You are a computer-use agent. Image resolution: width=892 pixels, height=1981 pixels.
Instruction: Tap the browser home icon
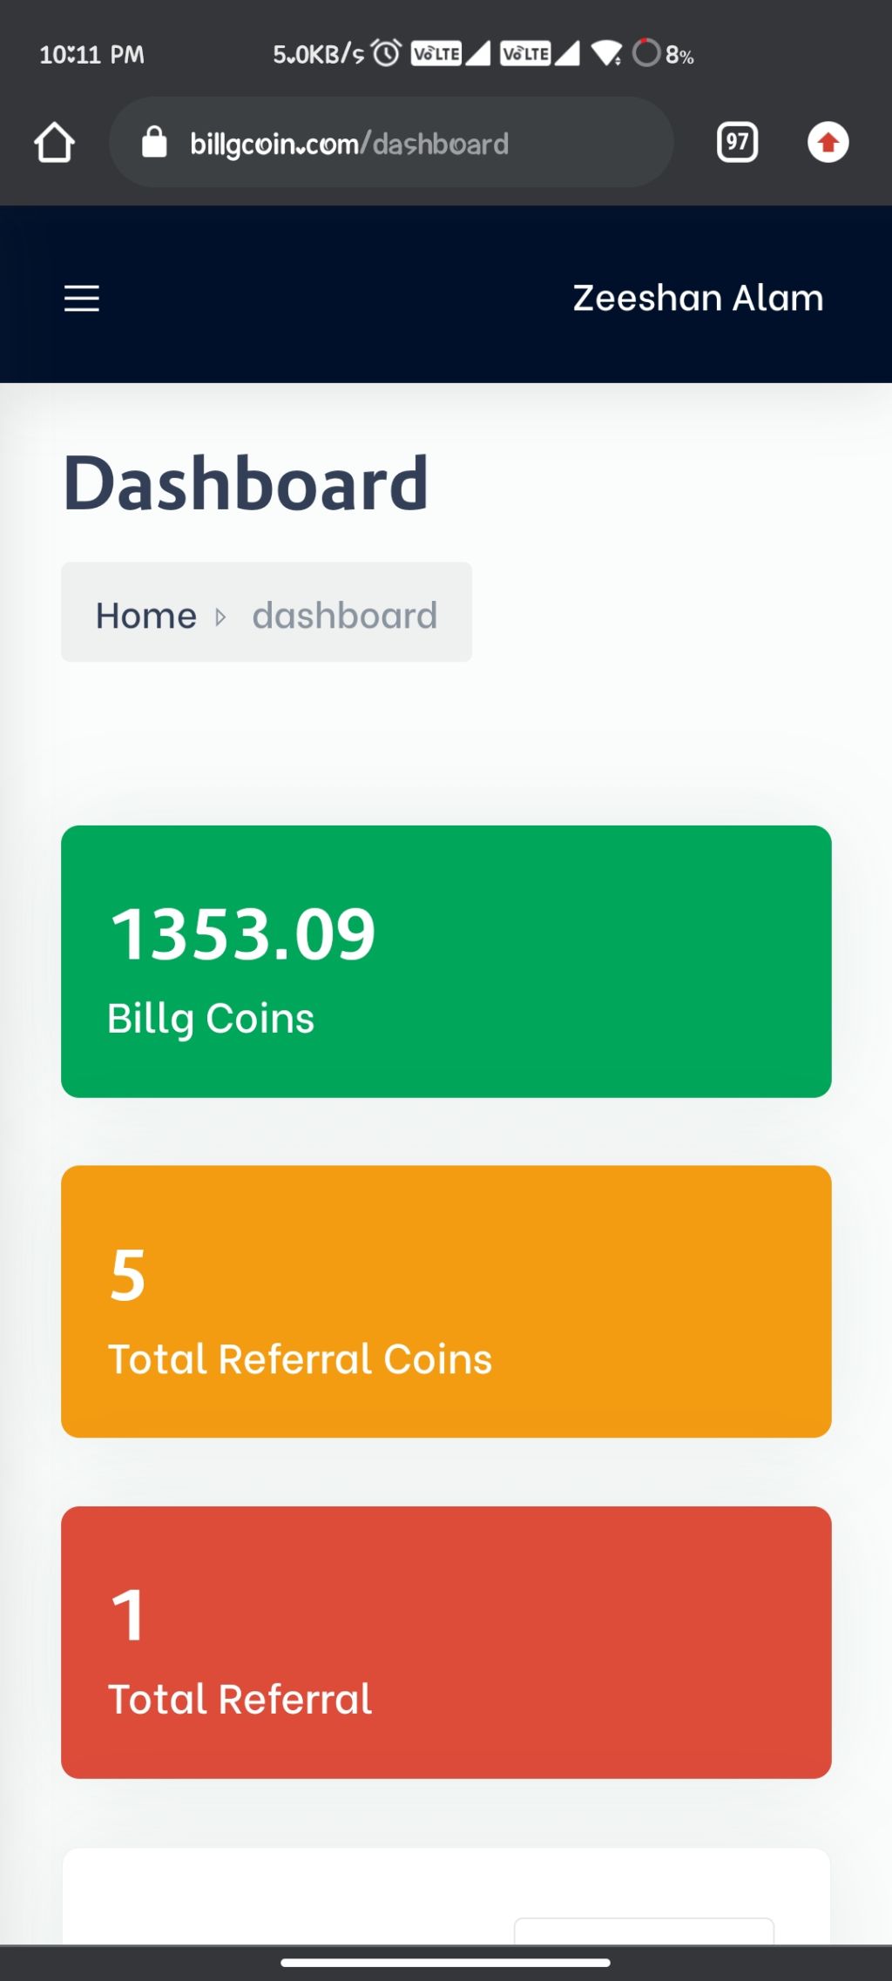[54, 142]
